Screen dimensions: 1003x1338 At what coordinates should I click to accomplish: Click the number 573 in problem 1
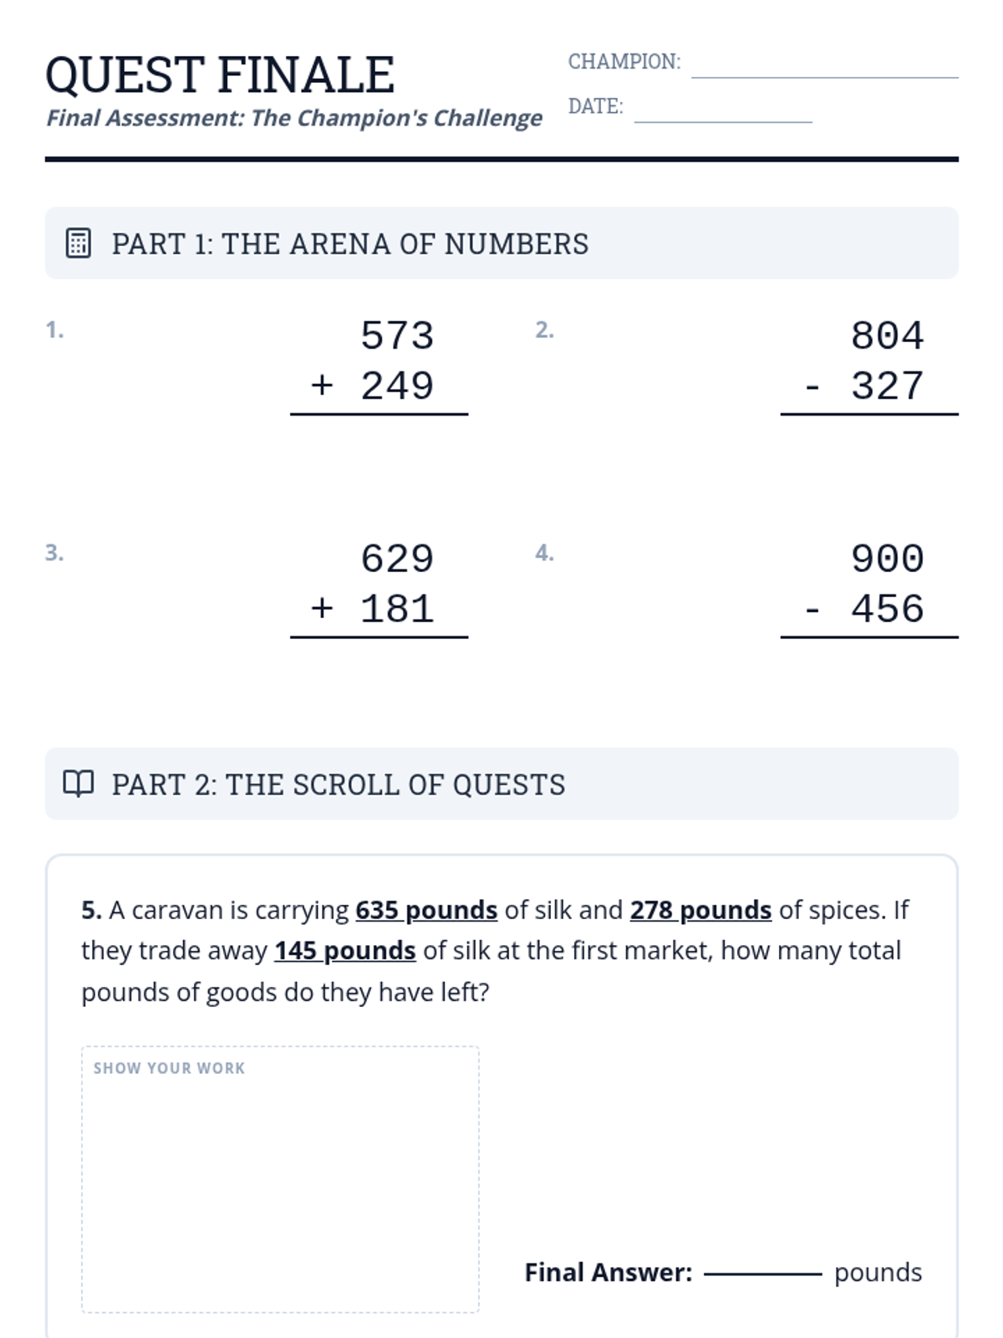pyautogui.click(x=397, y=336)
